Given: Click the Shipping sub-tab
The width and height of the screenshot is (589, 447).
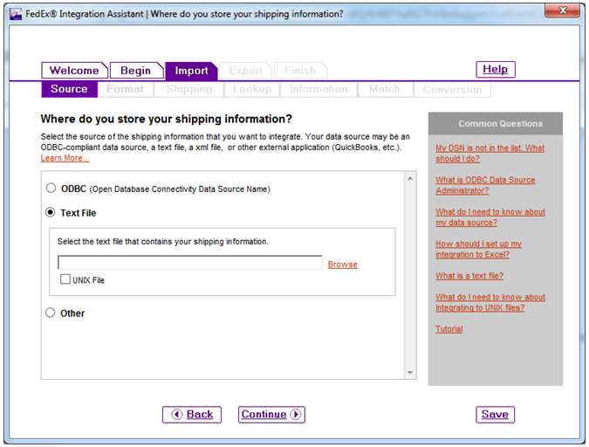Looking at the screenshot, I should pos(189,89).
